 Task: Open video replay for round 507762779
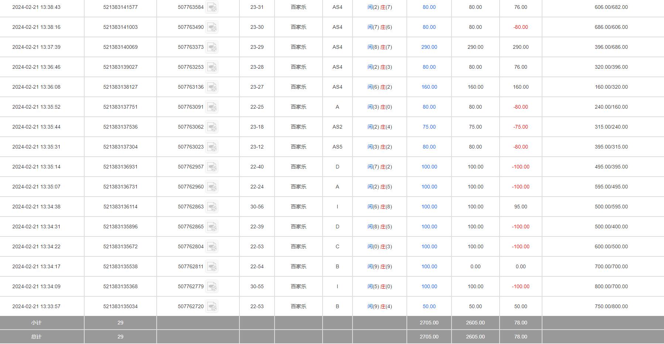click(212, 287)
